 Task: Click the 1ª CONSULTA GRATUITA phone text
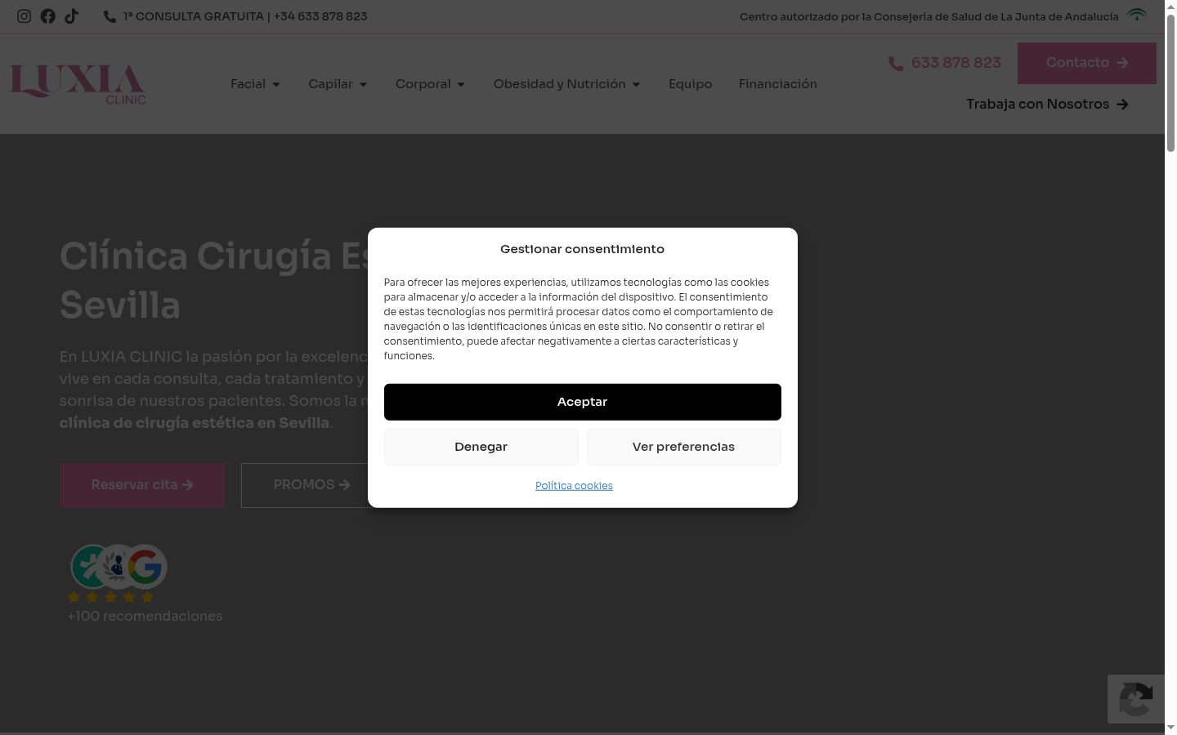245,16
